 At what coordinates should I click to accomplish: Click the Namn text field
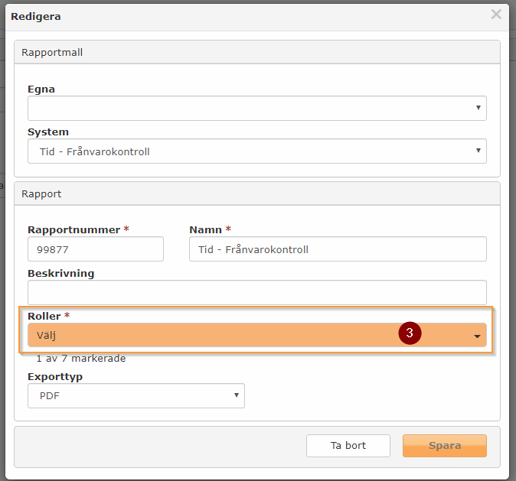point(338,249)
